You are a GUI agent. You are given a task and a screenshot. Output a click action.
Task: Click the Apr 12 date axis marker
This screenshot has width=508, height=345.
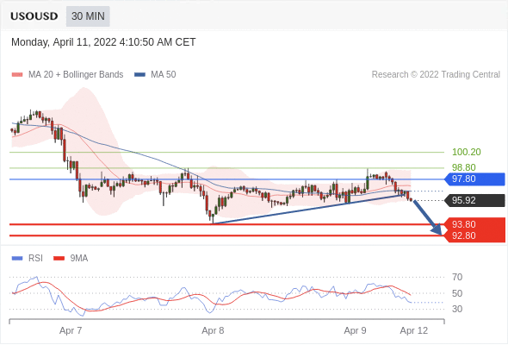(414, 330)
